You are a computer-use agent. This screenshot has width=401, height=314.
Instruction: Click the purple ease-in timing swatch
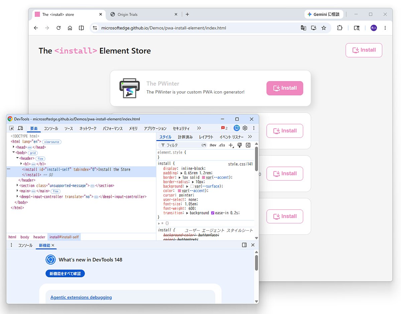click(x=213, y=213)
